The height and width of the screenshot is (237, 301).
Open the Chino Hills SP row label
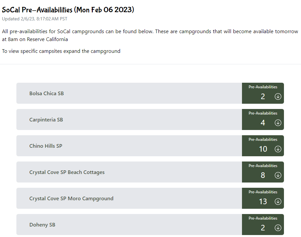pyautogui.click(x=46, y=146)
